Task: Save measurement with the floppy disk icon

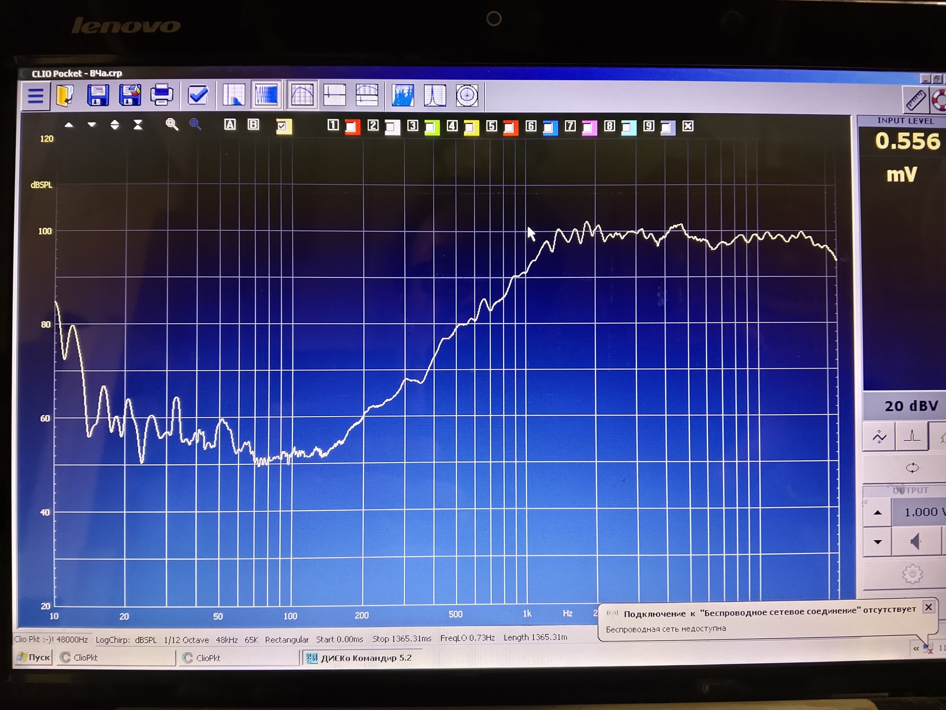Action: click(98, 95)
